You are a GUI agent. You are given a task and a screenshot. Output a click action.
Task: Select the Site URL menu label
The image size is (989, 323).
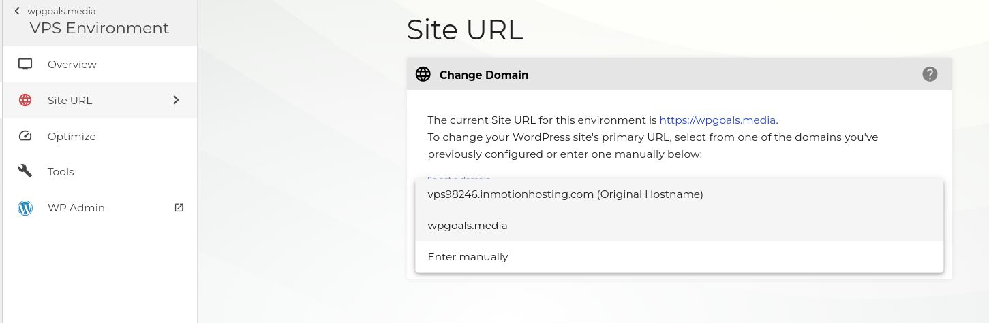click(x=70, y=101)
